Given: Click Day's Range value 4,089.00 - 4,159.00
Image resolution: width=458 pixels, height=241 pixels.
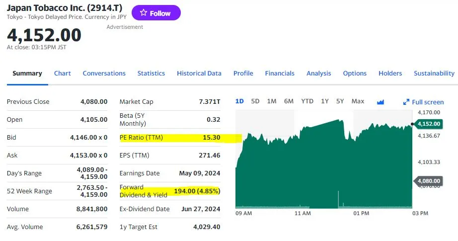Looking at the screenshot, I should tap(92, 173).
